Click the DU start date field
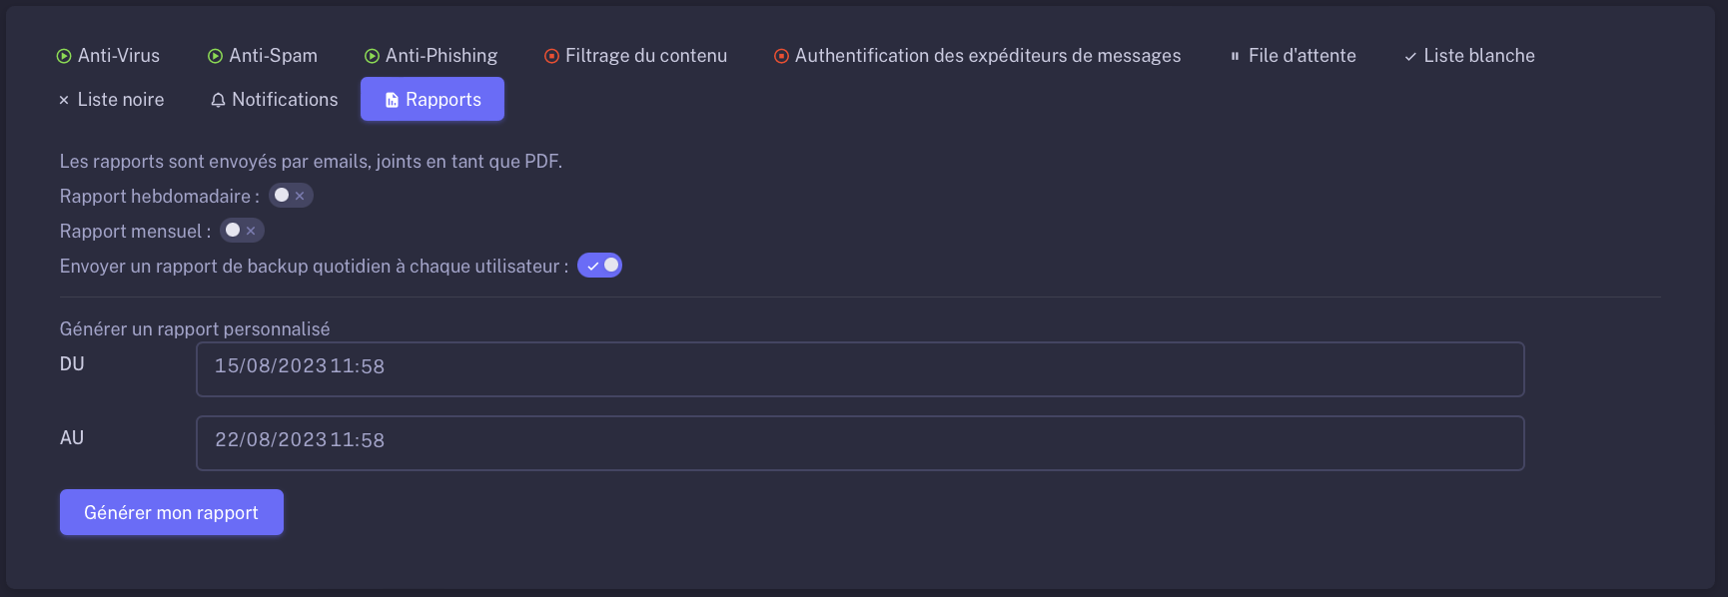The width and height of the screenshot is (1728, 597). [860, 369]
